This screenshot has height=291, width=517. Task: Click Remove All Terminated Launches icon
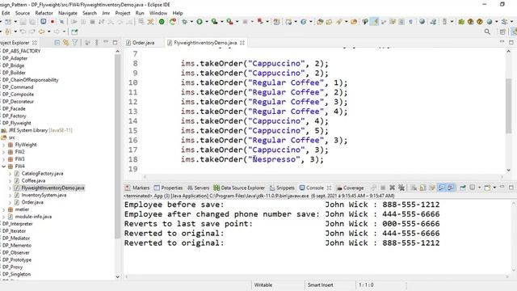[401, 188]
